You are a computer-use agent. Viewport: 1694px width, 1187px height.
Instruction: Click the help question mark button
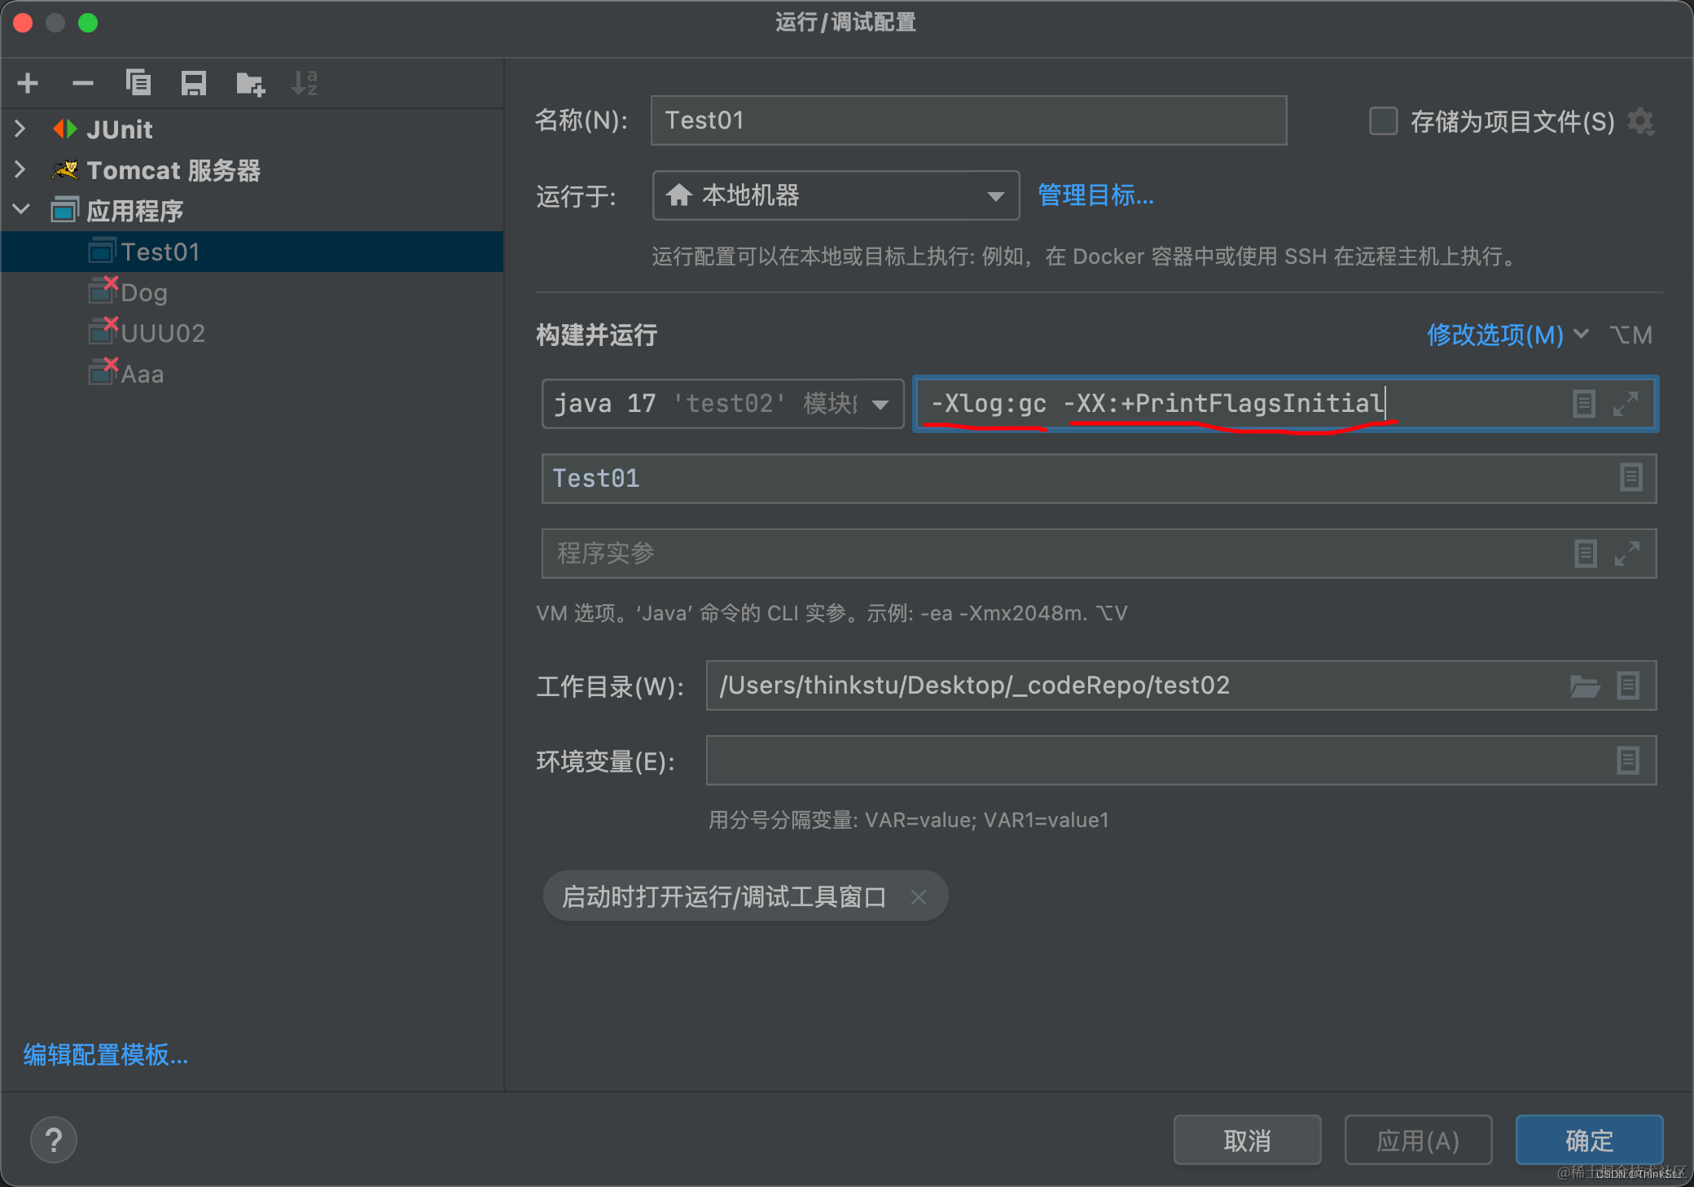(54, 1140)
